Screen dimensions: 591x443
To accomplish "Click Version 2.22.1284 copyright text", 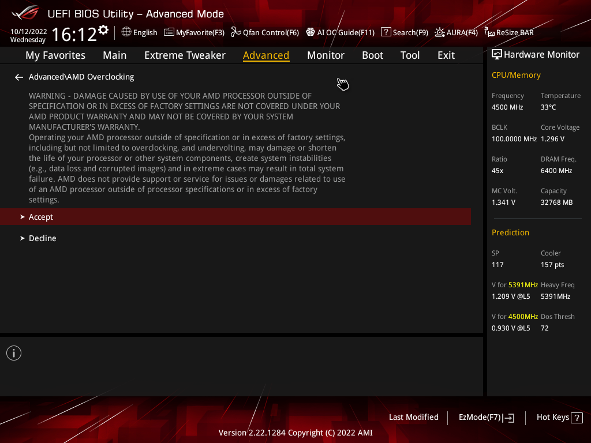I will (x=295, y=433).
